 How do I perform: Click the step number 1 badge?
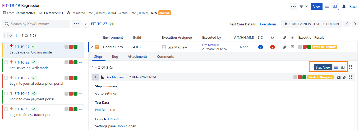(x=95, y=77)
